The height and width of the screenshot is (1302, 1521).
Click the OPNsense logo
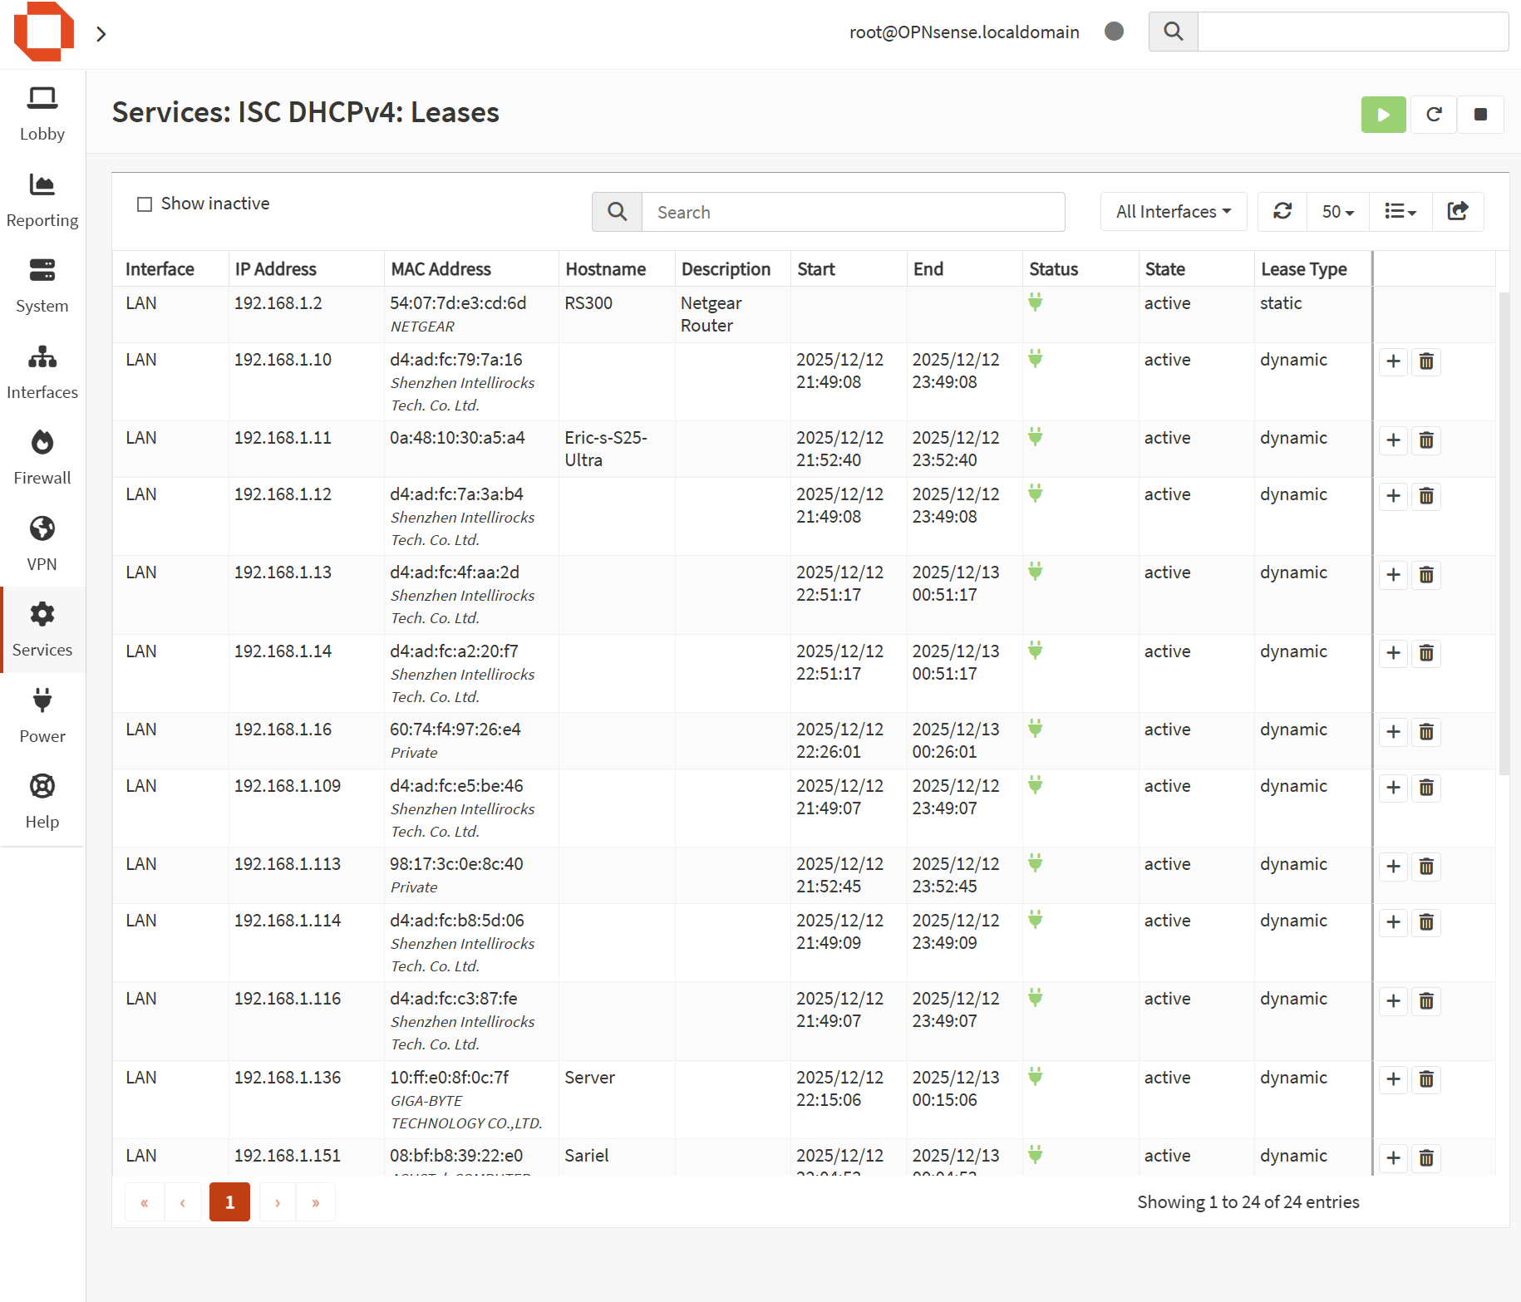(44, 32)
